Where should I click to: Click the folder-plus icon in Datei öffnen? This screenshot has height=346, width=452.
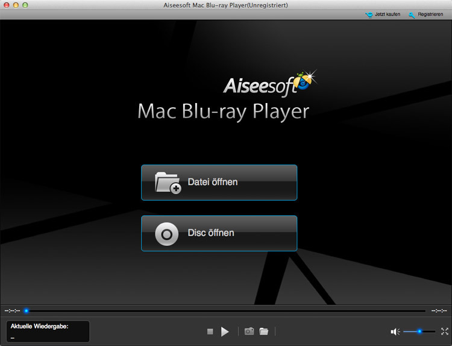(x=168, y=183)
